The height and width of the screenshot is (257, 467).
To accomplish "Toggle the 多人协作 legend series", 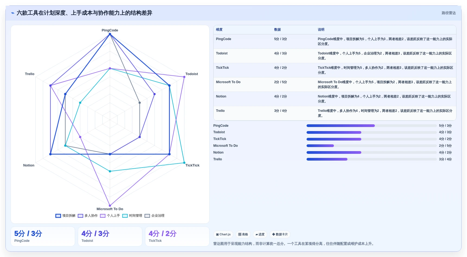I will (88, 216).
